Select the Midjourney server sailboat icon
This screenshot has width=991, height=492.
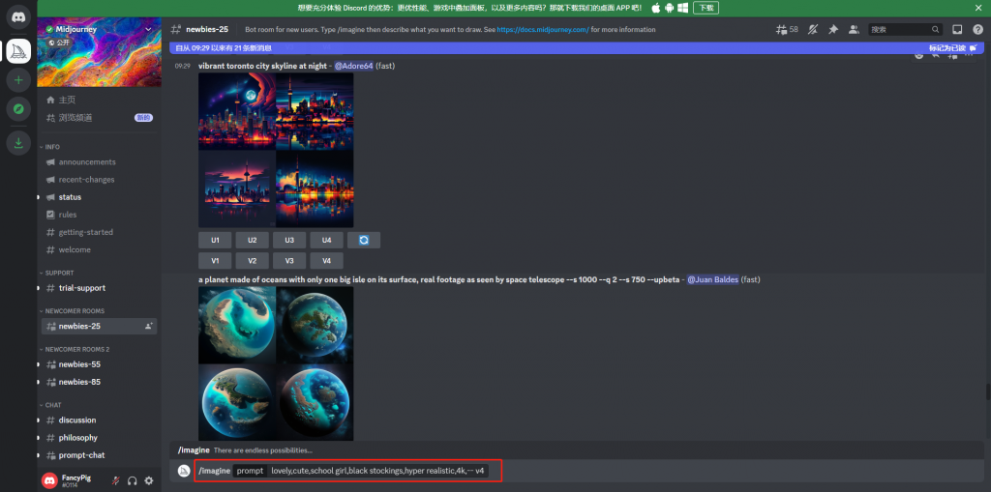[x=18, y=50]
